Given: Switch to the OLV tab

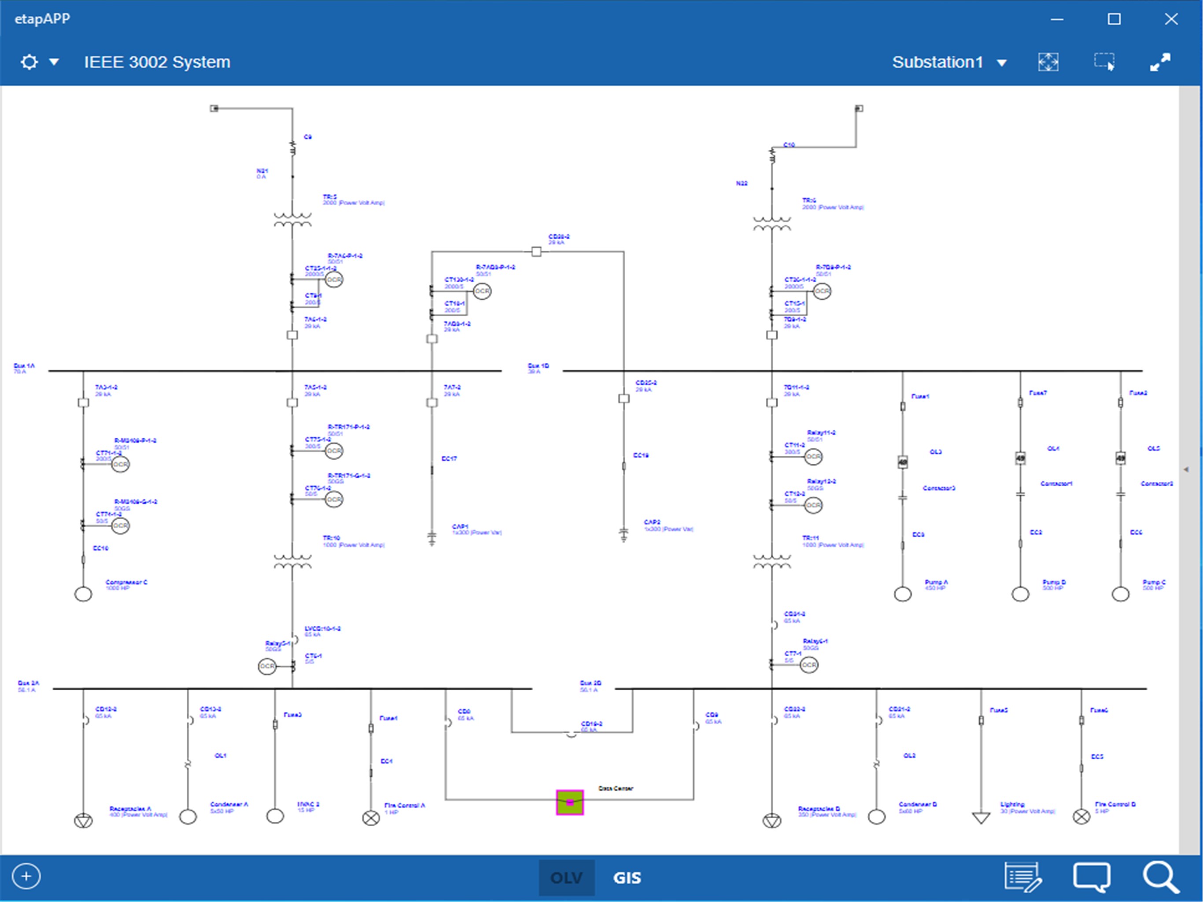Looking at the screenshot, I should [x=566, y=877].
